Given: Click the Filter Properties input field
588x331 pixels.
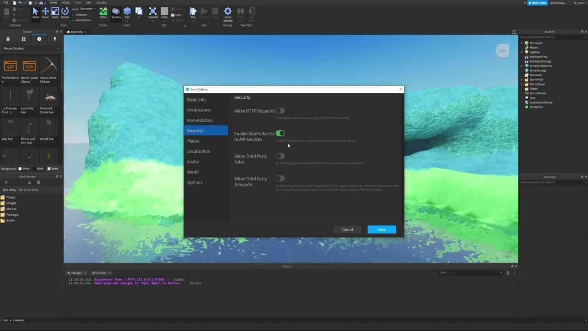Looking at the screenshot, I should pyautogui.click(x=553, y=182).
